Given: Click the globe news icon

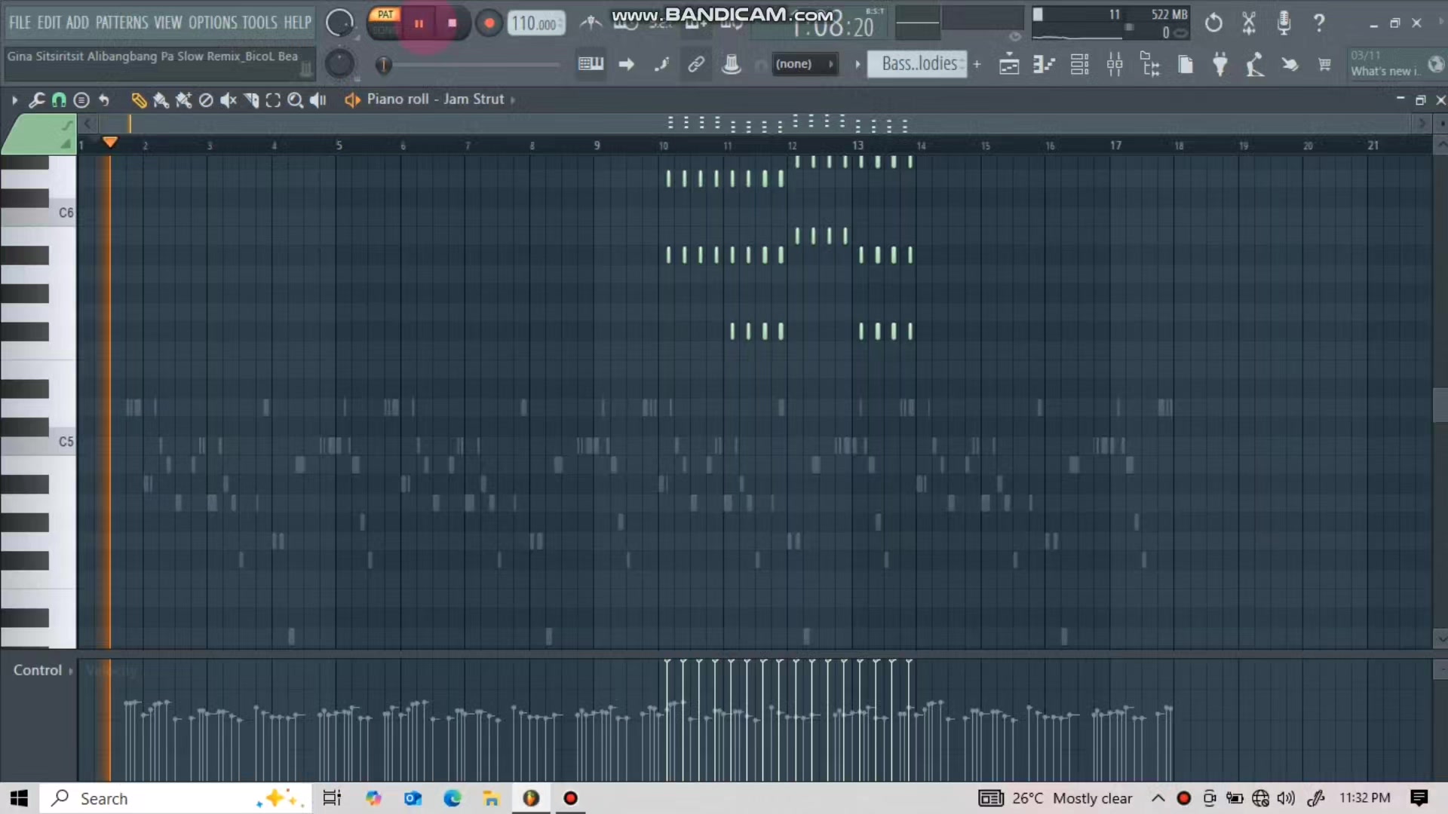Looking at the screenshot, I should [x=1436, y=65].
